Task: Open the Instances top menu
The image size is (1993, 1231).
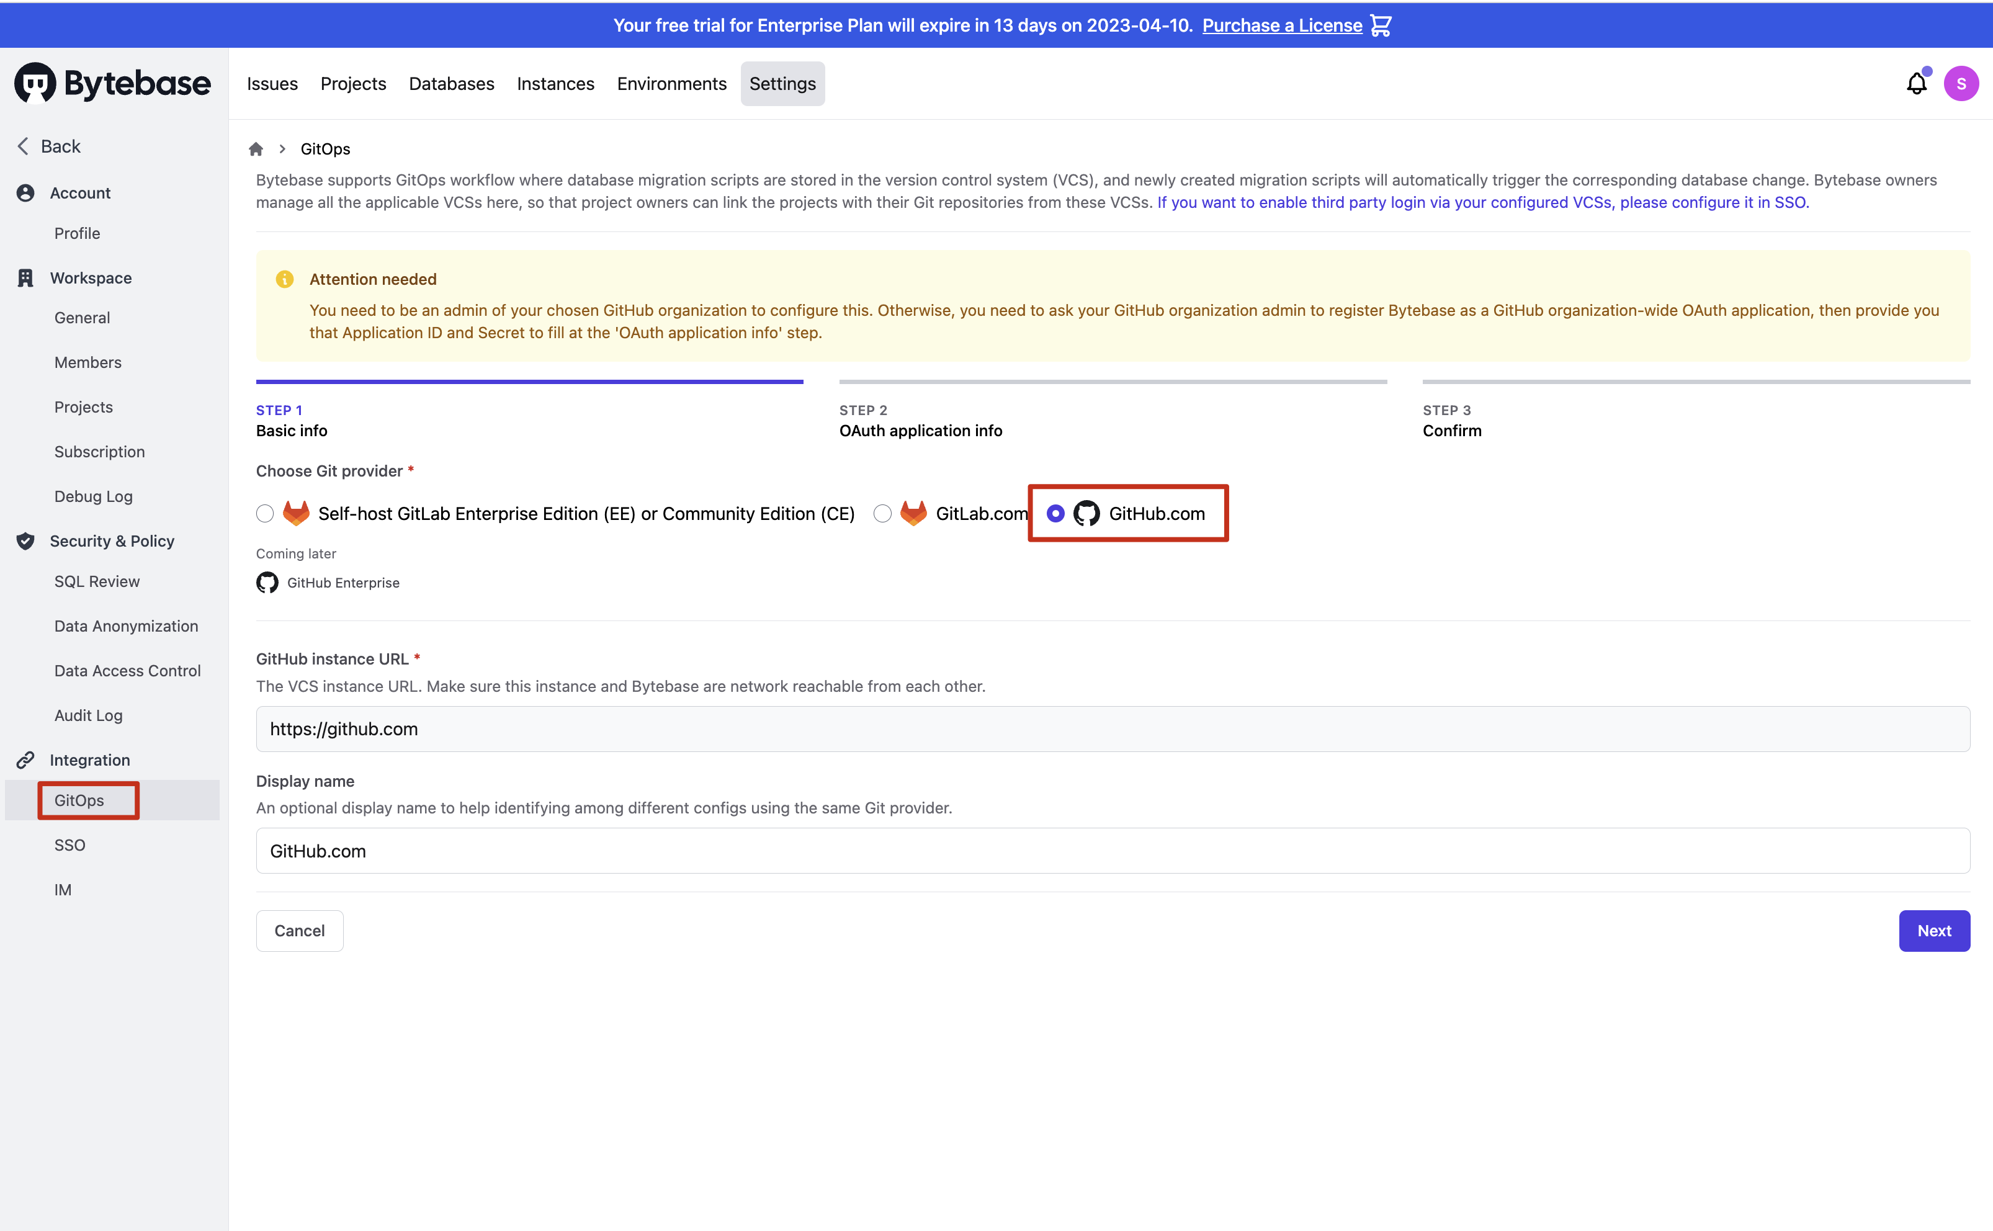Action: coord(555,84)
